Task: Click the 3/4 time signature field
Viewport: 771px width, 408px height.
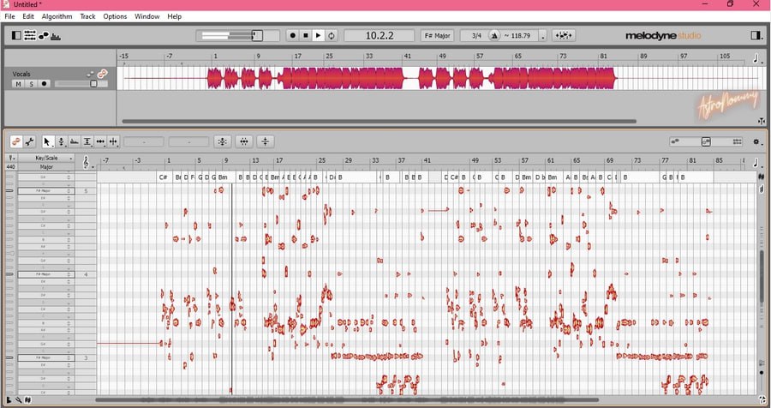Action: coord(476,35)
